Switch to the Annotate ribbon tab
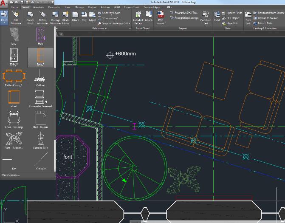Image resolution: width=285 pixels, height=223 pixels. click(x=38, y=7)
